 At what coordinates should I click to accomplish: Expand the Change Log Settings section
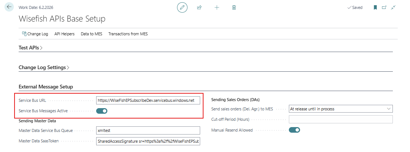44,68
